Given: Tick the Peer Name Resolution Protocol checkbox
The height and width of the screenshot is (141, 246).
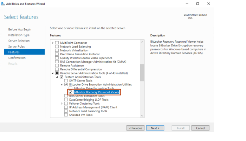Looking at the screenshot, I should [57, 54].
